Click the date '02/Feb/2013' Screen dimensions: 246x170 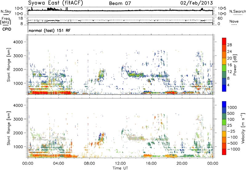(x=196, y=3)
